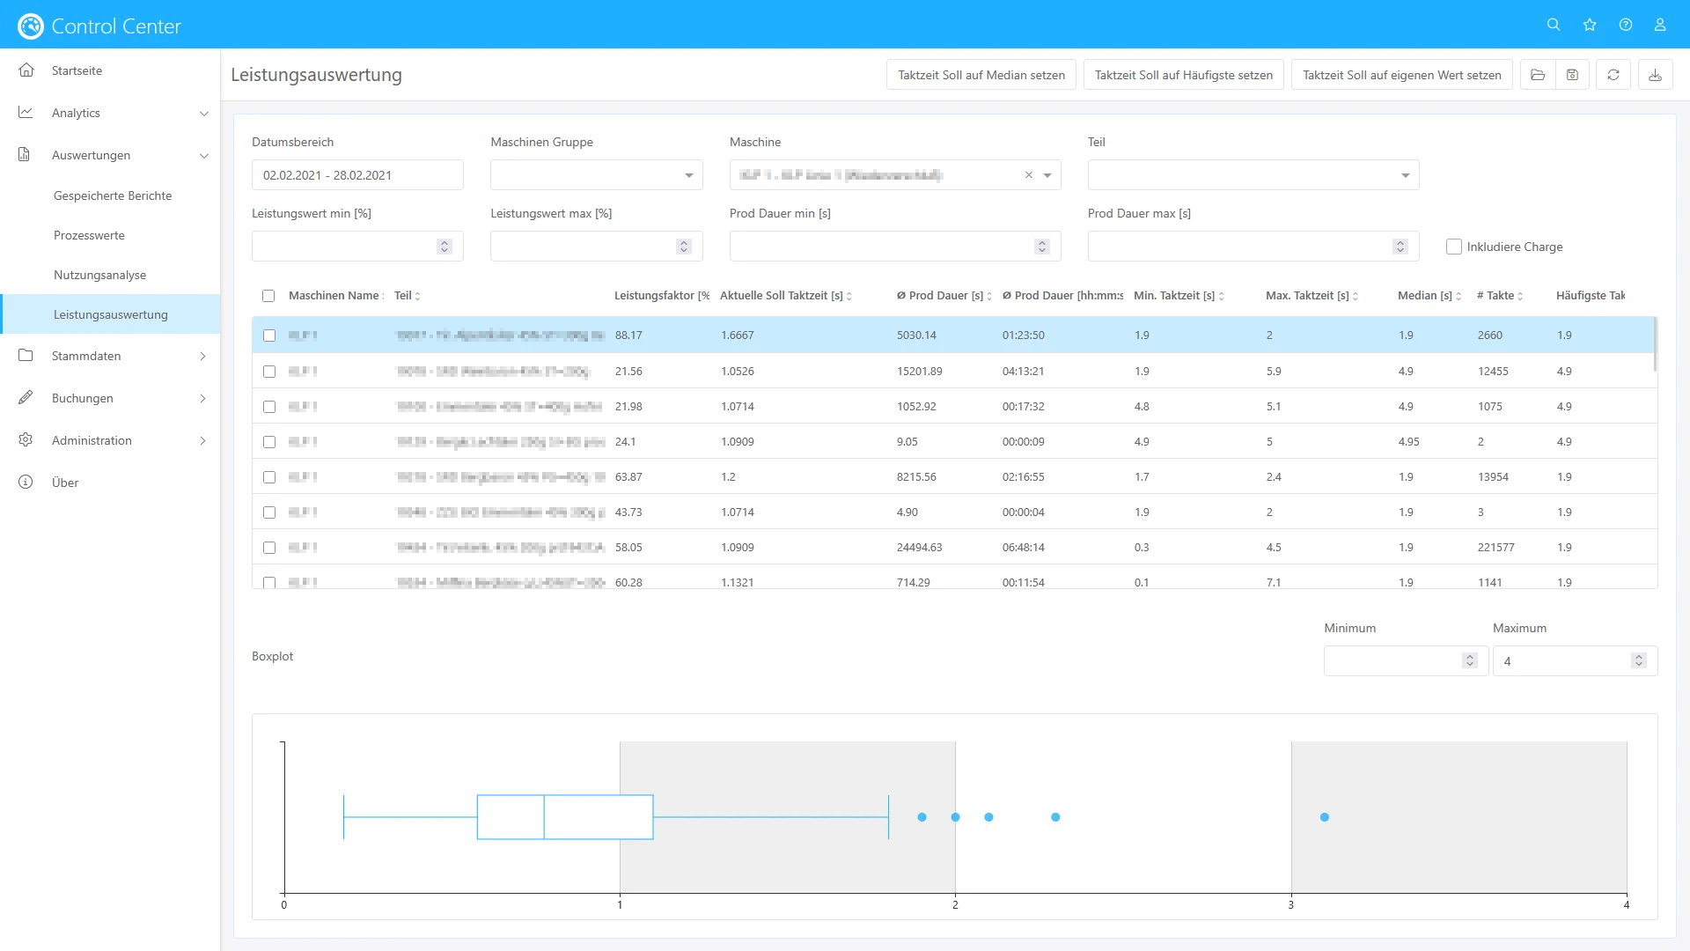1690x951 pixels.
Task: Click the Datumsbereich date range field
Action: 356,175
